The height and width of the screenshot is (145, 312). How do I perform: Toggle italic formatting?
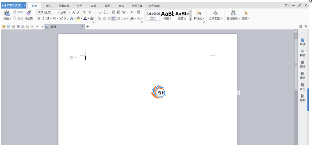tap(43, 18)
